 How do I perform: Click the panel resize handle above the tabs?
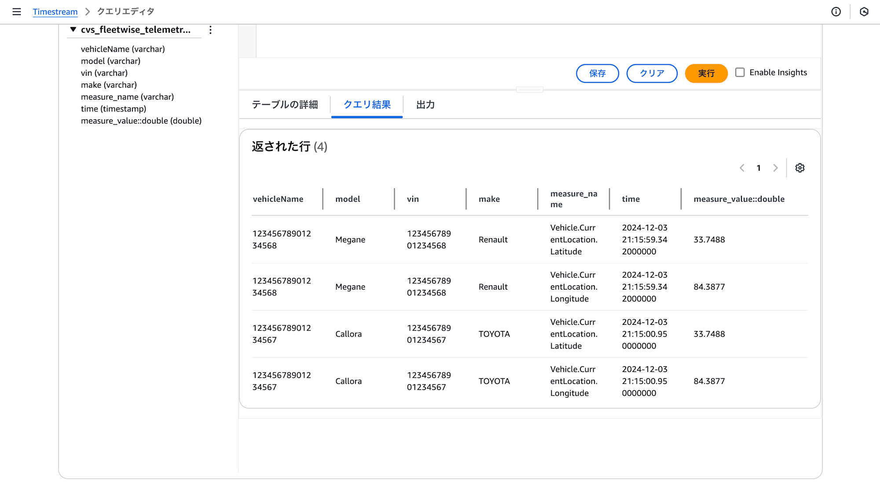coord(530,90)
